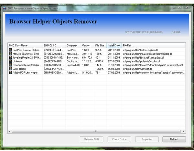Select the Adobe PDF Link Helper entry
The image size is (194, 151).
pyautogui.click(x=25, y=73)
